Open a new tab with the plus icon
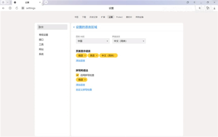The height and width of the screenshot is (137, 218). point(46,2)
